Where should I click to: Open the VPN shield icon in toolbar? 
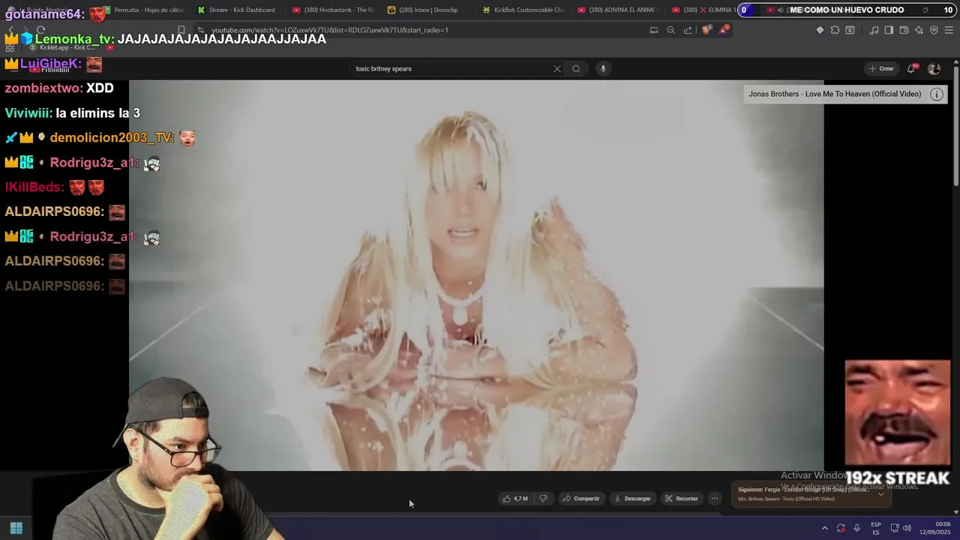[934, 30]
